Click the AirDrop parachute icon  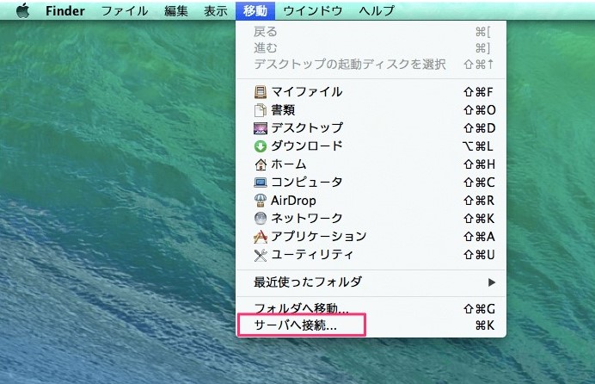(x=261, y=201)
